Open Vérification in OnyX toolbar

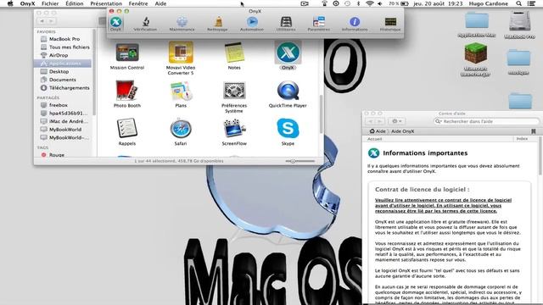(x=145, y=24)
